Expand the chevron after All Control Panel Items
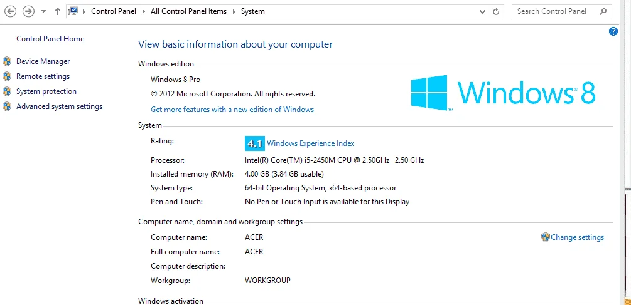Image resolution: width=631 pixels, height=305 pixels. pyautogui.click(x=234, y=11)
